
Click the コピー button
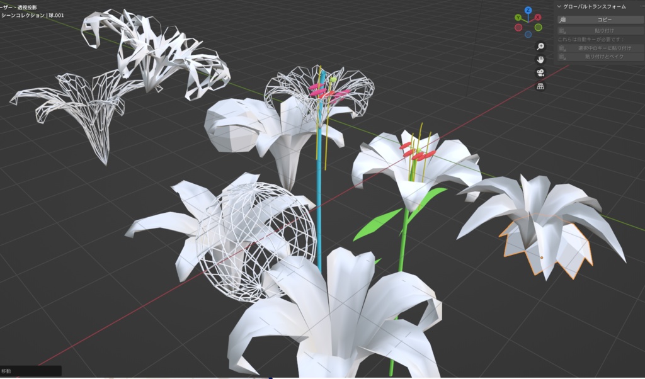[x=600, y=20]
